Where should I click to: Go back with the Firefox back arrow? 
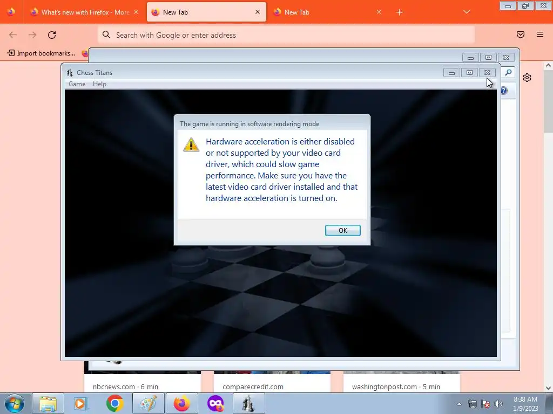click(13, 34)
